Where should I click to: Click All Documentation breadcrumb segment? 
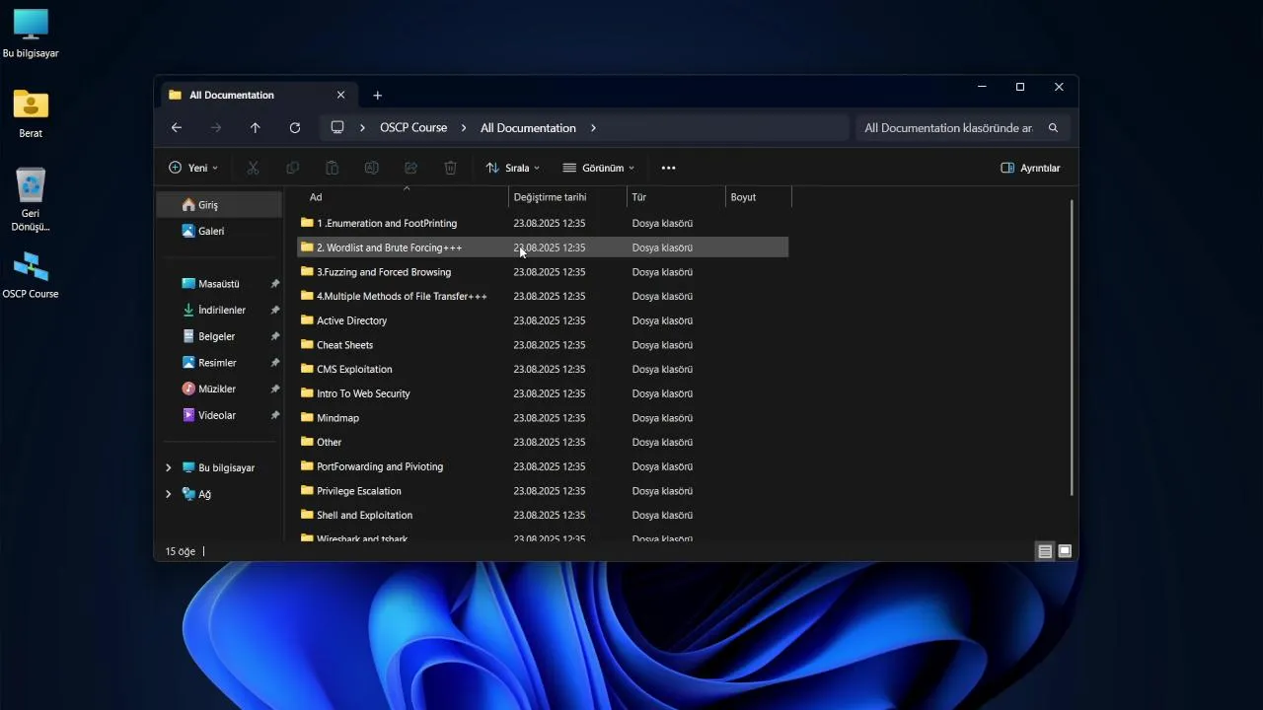tap(528, 128)
